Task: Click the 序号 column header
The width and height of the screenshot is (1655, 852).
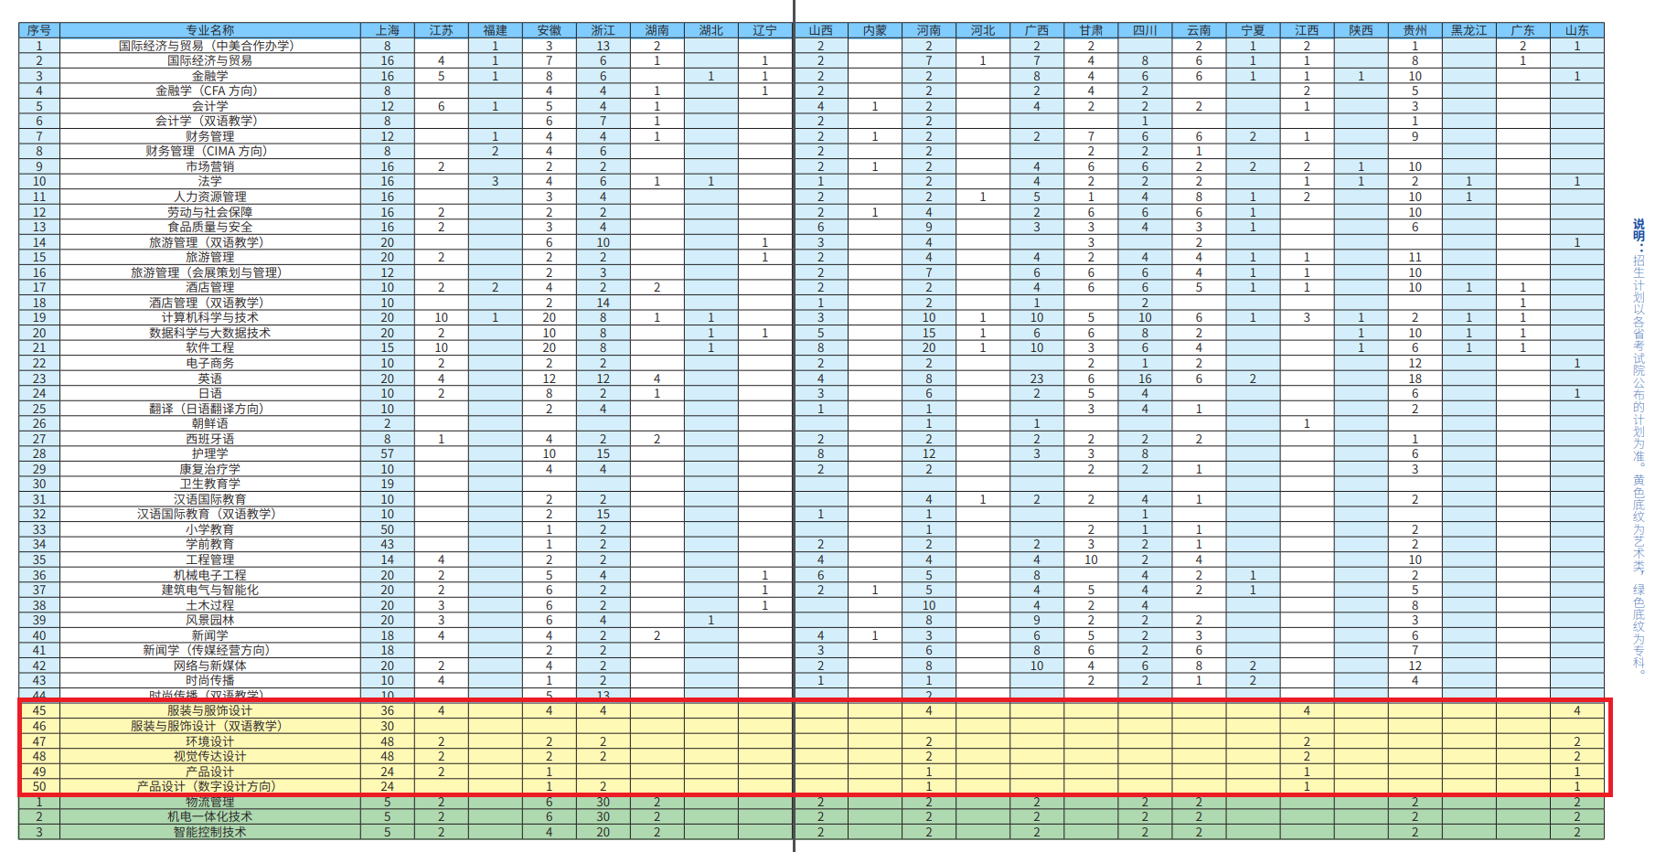Action: click(39, 30)
